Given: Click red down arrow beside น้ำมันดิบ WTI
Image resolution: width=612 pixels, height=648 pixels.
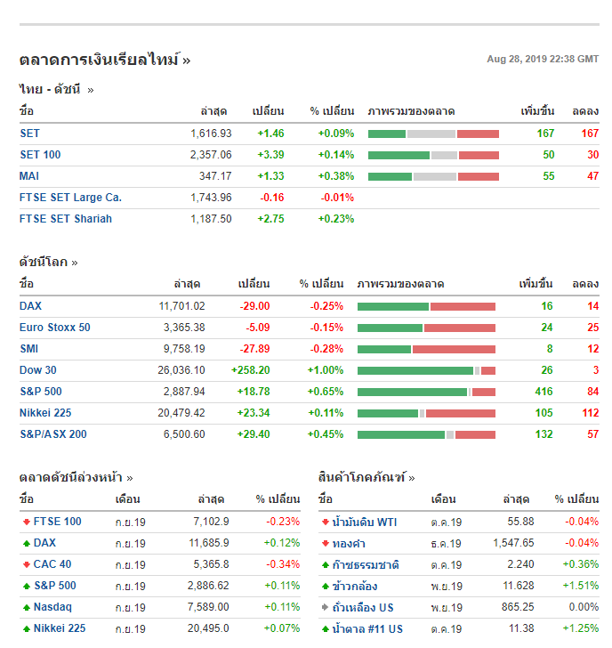Looking at the screenshot, I should [325, 522].
